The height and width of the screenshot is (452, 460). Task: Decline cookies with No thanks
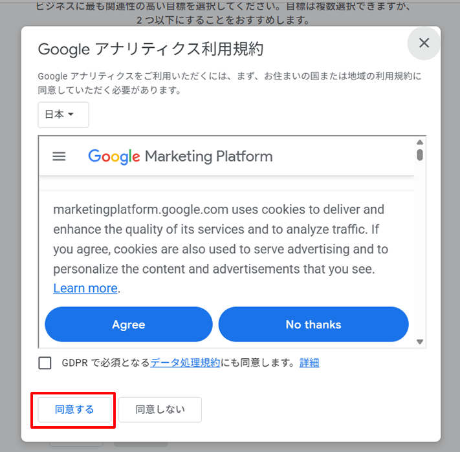313,324
